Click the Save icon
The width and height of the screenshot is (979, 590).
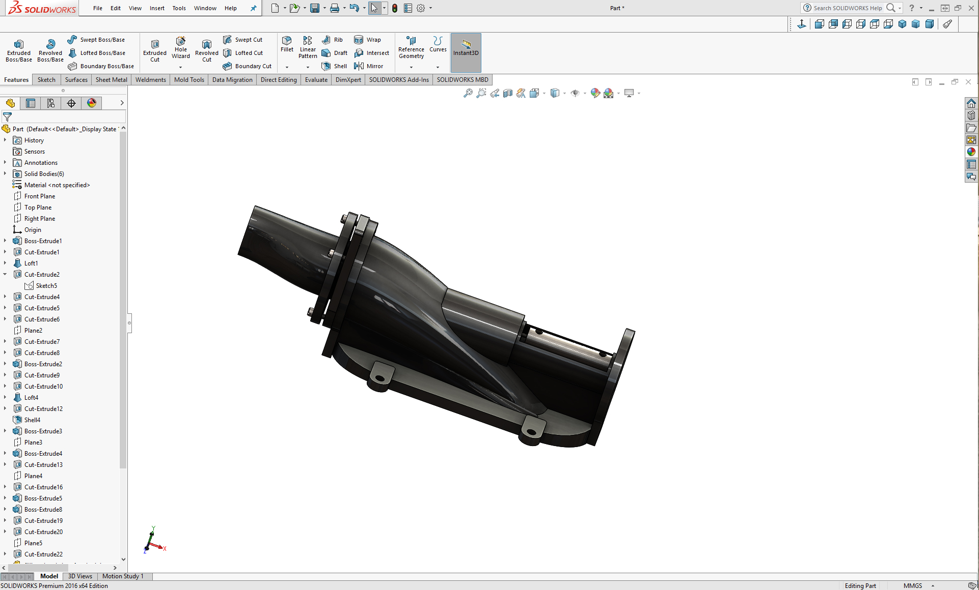point(315,8)
